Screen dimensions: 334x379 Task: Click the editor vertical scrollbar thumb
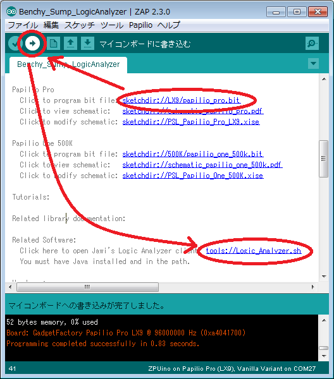click(x=324, y=159)
